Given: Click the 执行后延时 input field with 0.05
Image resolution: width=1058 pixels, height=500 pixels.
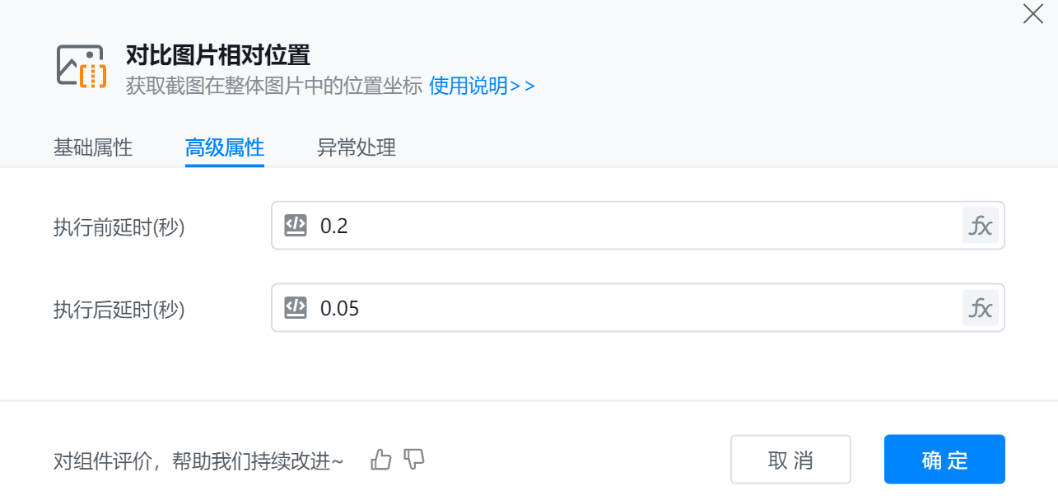Looking at the screenshot, I should 626,309.
